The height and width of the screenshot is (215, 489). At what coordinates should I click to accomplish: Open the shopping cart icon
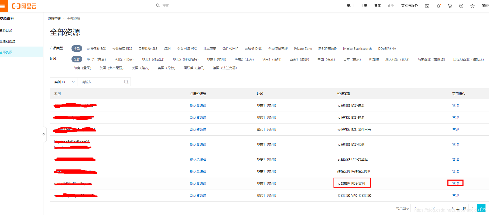tap(450, 6)
